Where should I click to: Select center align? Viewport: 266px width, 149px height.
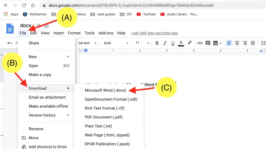[x=237, y=43]
